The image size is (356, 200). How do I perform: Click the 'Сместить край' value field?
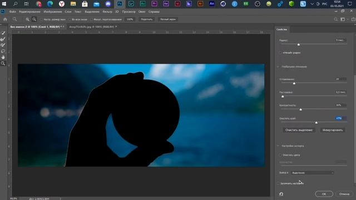[340, 118]
